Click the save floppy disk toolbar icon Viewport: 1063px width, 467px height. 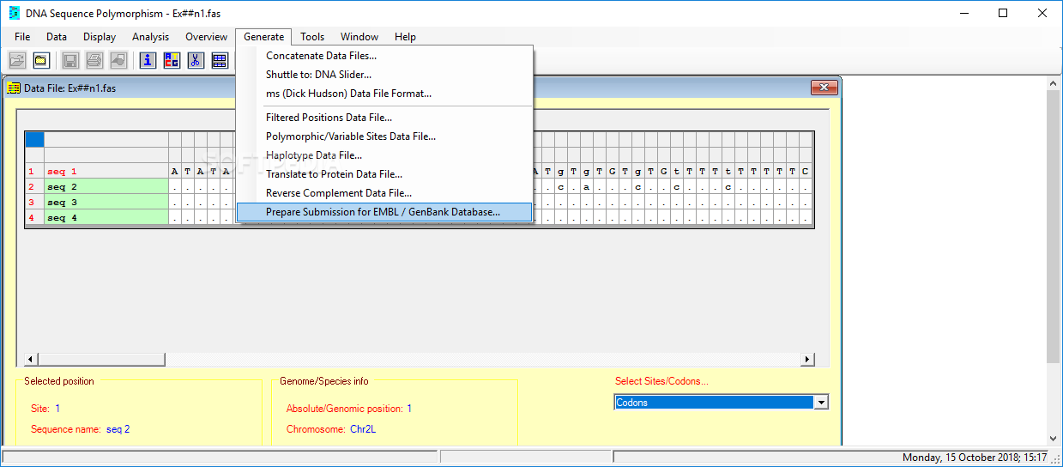[x=70, y=60]
